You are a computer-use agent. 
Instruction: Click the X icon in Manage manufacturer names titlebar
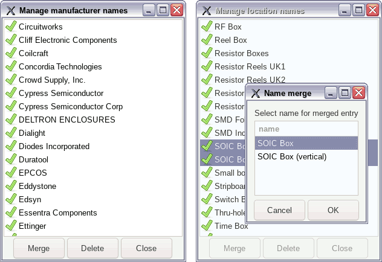click(10, 10)
